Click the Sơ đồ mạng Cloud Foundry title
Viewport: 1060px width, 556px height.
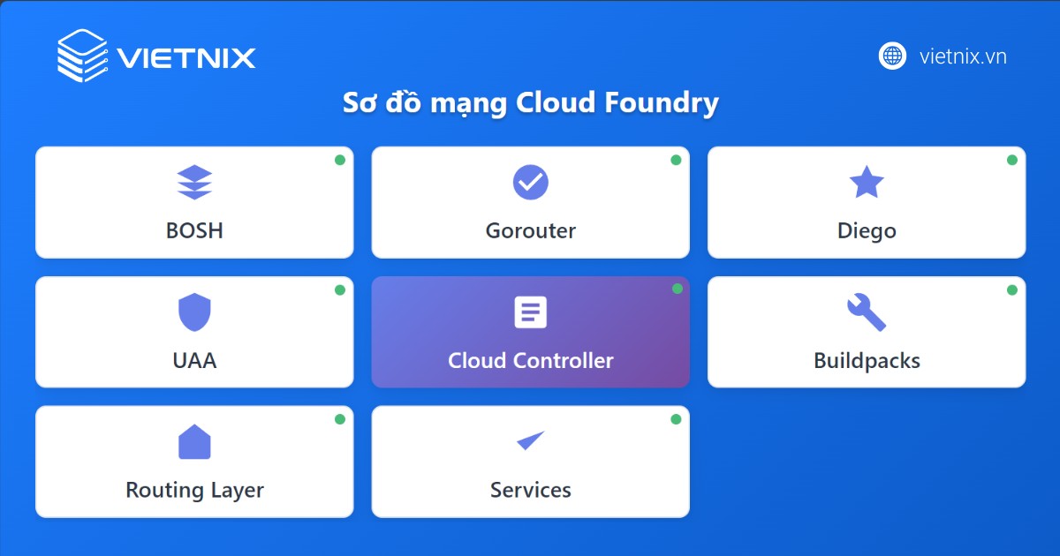pos(530,103)
